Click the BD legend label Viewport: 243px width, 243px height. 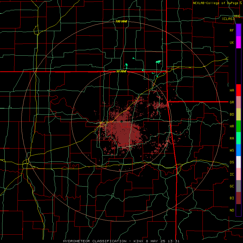coord(232,114)
